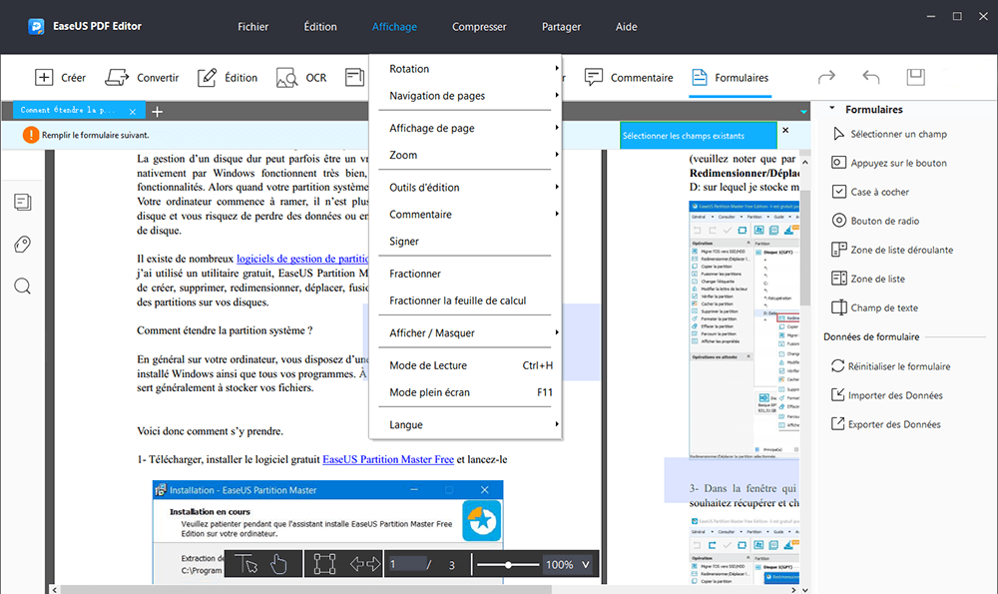Open the logiciels de gestion de partition link

click(x=302, y=259)
